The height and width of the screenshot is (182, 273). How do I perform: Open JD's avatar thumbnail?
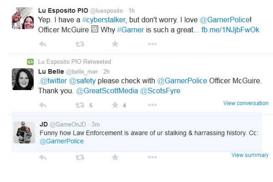pyautogui.click(x=24, y=132)
